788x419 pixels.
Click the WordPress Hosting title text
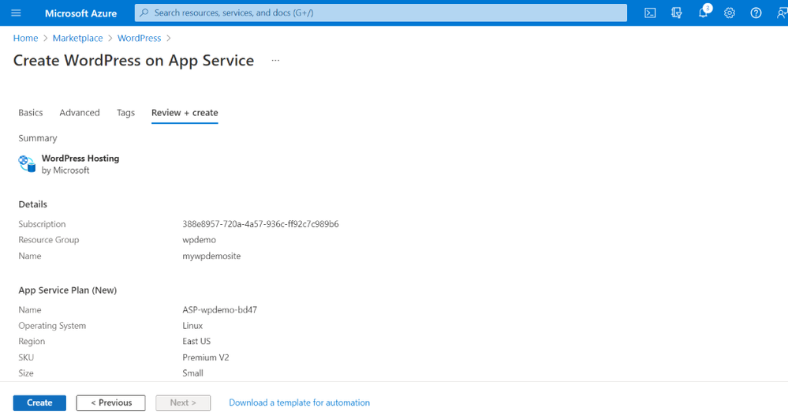coord(80,159)
